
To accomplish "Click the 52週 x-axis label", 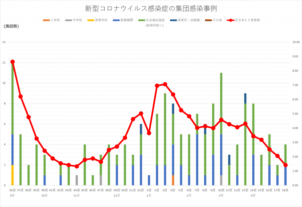I will click(141, 190).
